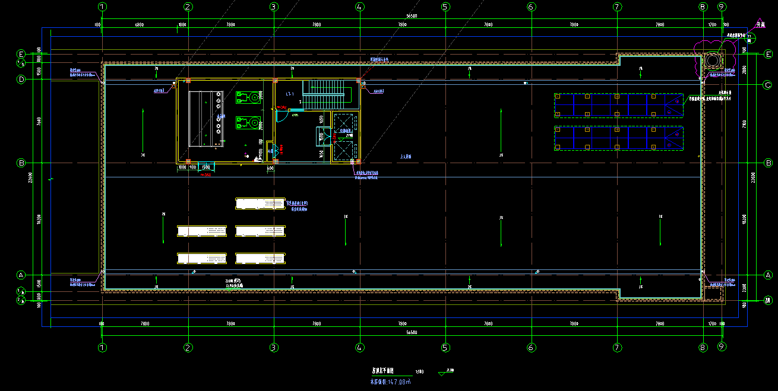Click the LT-1 stair label text
The width and height of the screenshot is (778, 391).
pyautogui.click(x=290, y=94)
